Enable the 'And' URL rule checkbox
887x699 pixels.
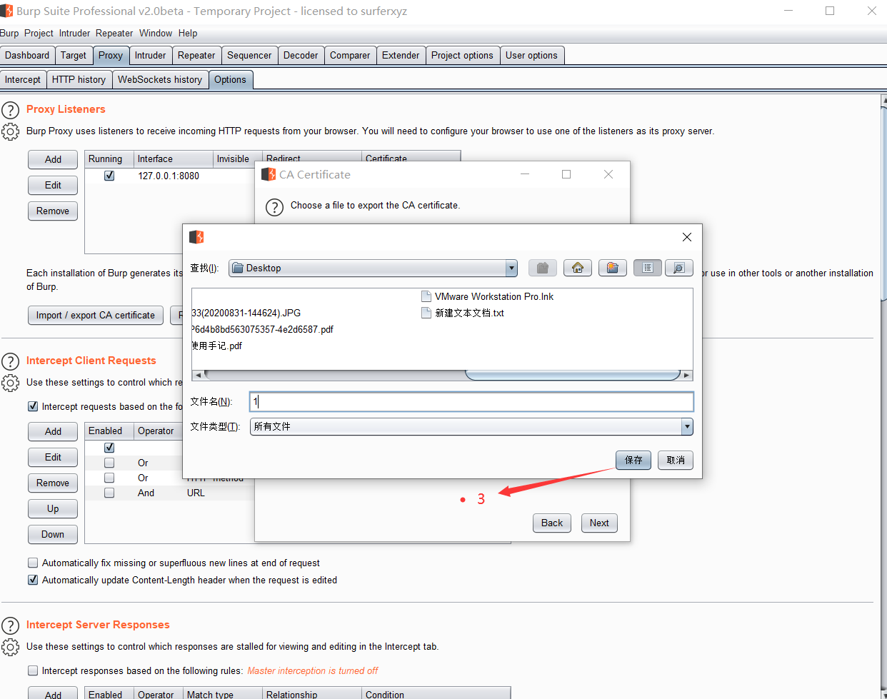(109, 493)
